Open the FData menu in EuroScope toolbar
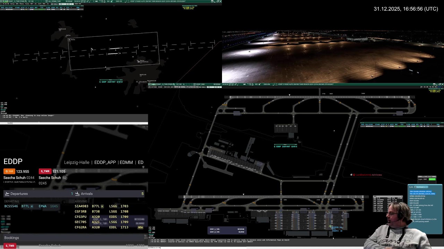The height and width of the screenshot is (249, 444). [22, 4]
